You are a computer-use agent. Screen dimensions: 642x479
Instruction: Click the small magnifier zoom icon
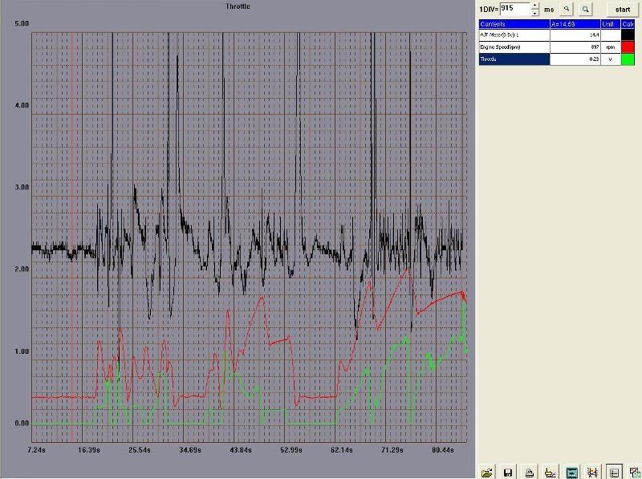(567, 9)
